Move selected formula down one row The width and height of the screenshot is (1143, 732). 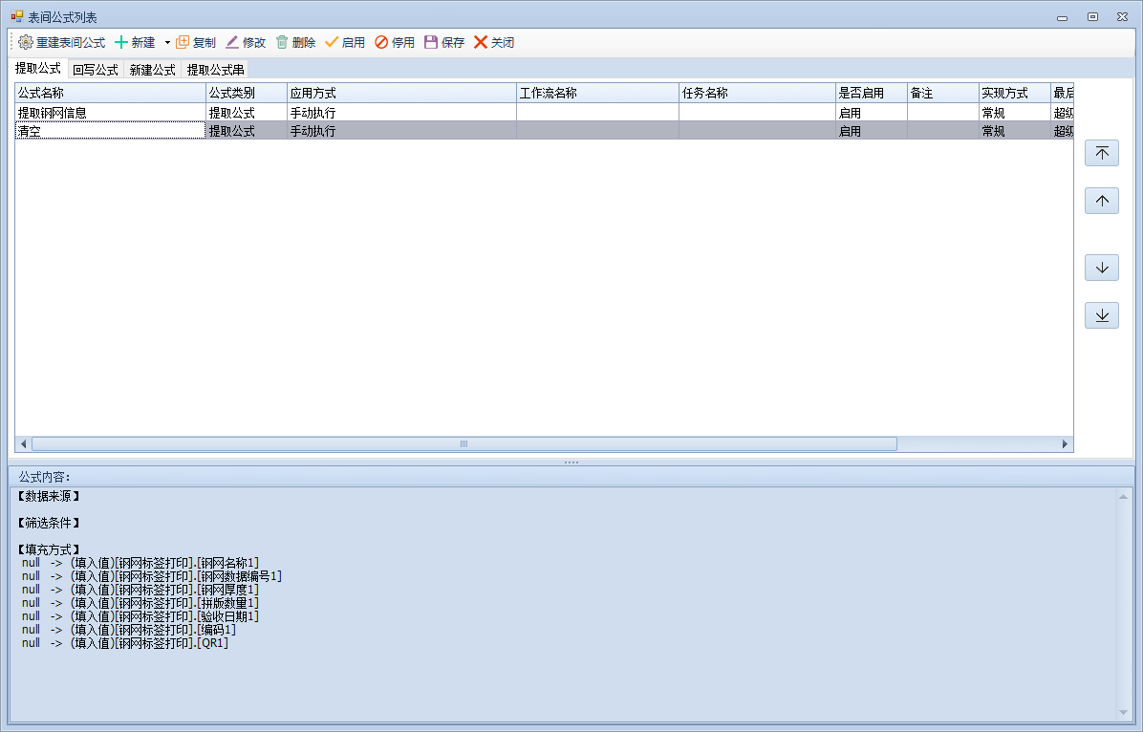click(1101, 268)
